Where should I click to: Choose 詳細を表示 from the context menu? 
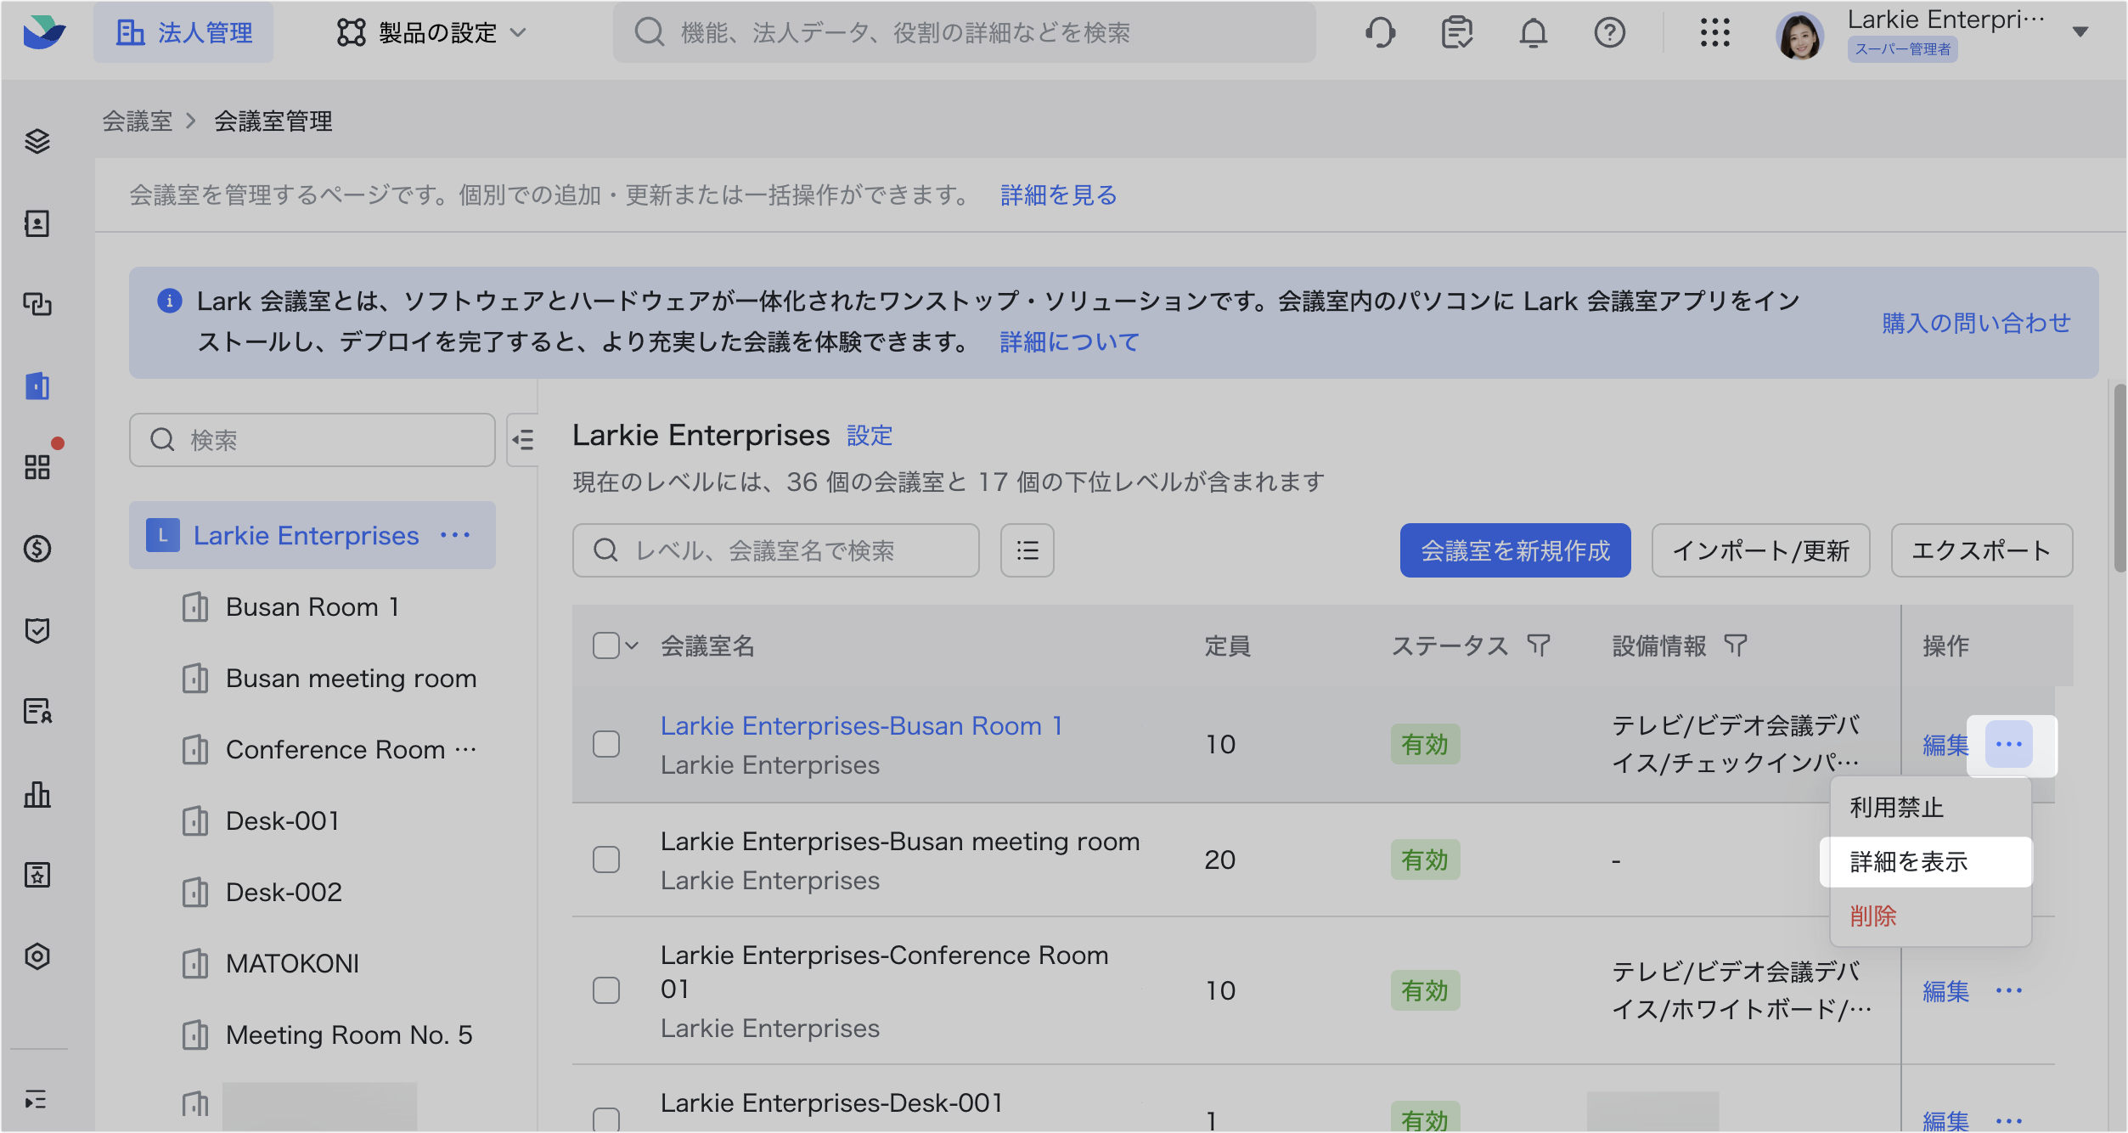1908,861
